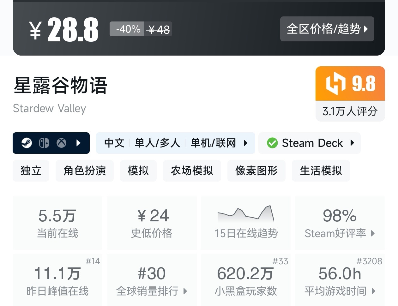Viewport: 398px width, 306px height.
Task: Expand Steam Deck compatibility details arrow
Action: (x=352, y=143)
